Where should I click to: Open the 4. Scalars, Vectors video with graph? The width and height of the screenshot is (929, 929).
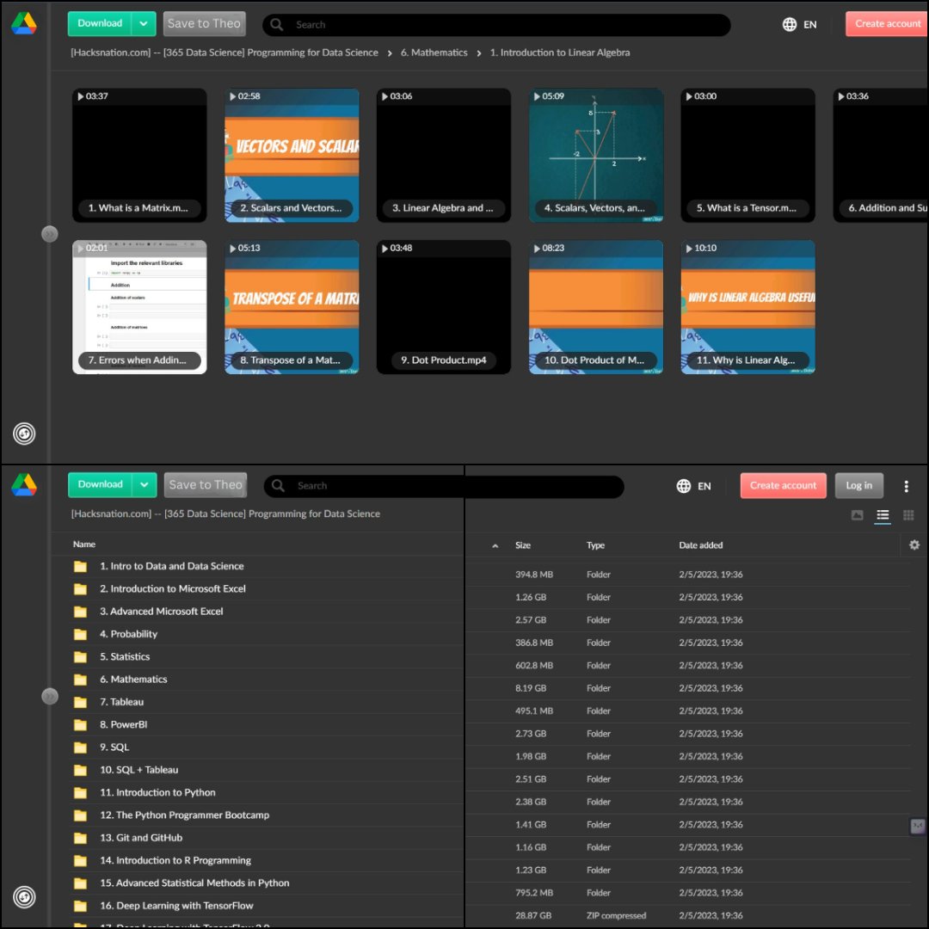pyautogui.click(x=595, y=155)
